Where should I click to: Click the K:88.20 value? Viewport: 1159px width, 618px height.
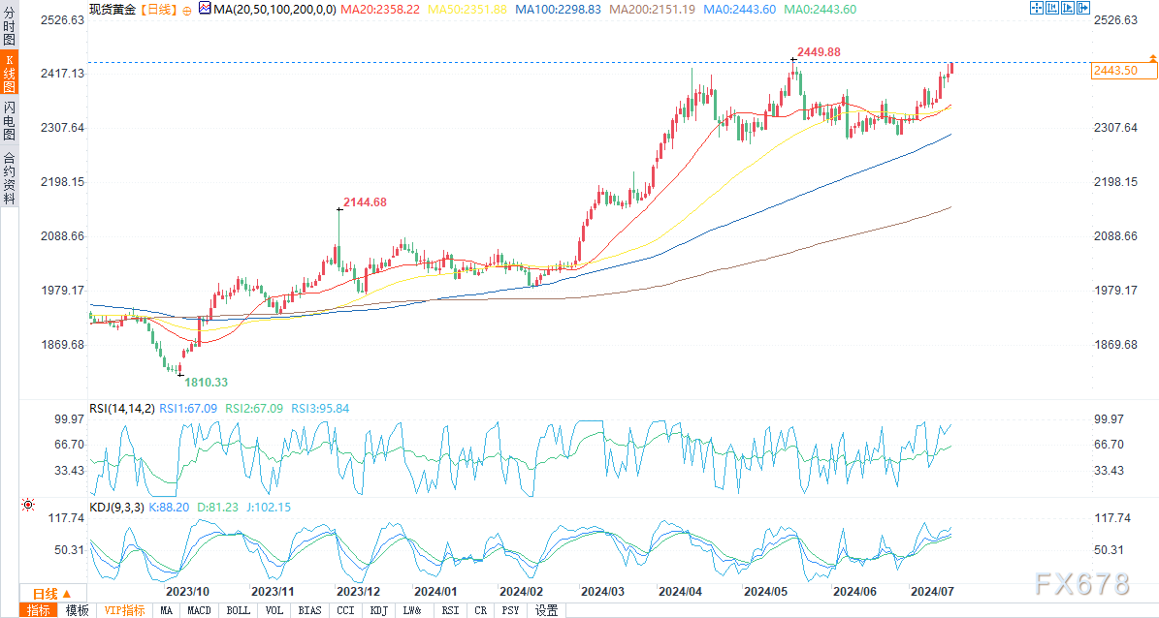pos(170,508)
